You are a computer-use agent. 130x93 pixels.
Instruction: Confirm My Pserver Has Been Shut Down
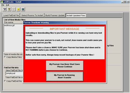64,65
